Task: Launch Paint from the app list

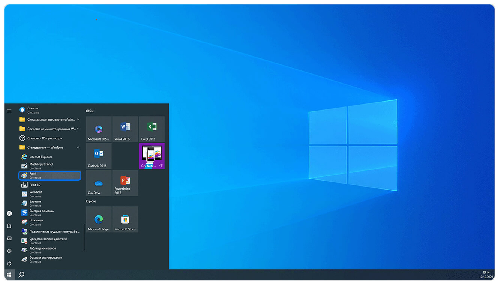Action: 49,175
